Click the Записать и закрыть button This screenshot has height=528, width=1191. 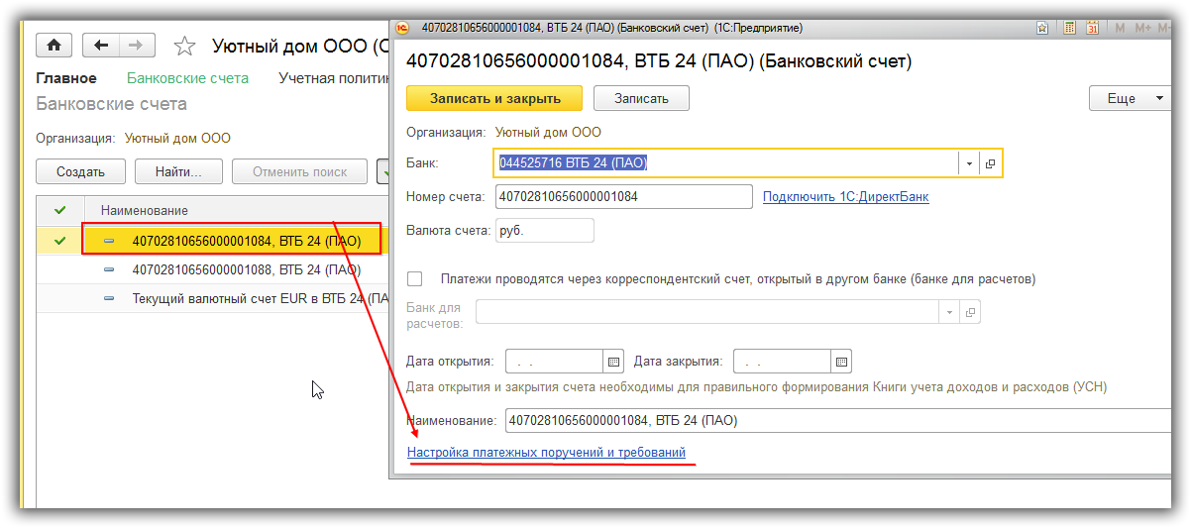pos(494,99)
